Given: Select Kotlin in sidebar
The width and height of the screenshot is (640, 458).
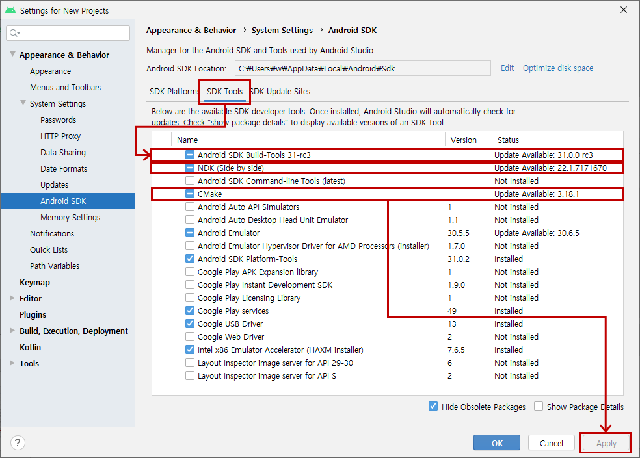Looking at the screenshot, I should click(x=30, y=347).
